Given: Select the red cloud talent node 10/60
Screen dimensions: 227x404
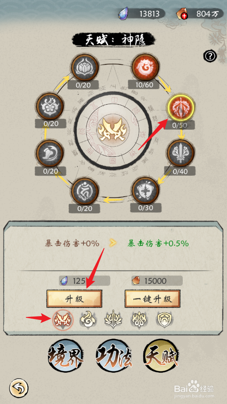Looking at the screenshot, I should 145,68.
